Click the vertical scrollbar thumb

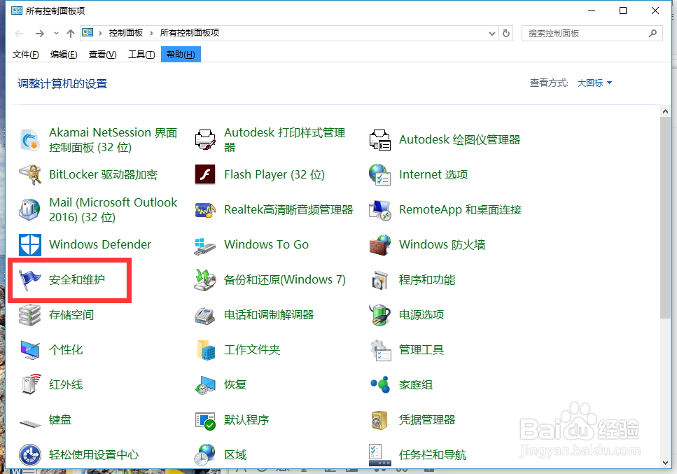click(665, 218)
